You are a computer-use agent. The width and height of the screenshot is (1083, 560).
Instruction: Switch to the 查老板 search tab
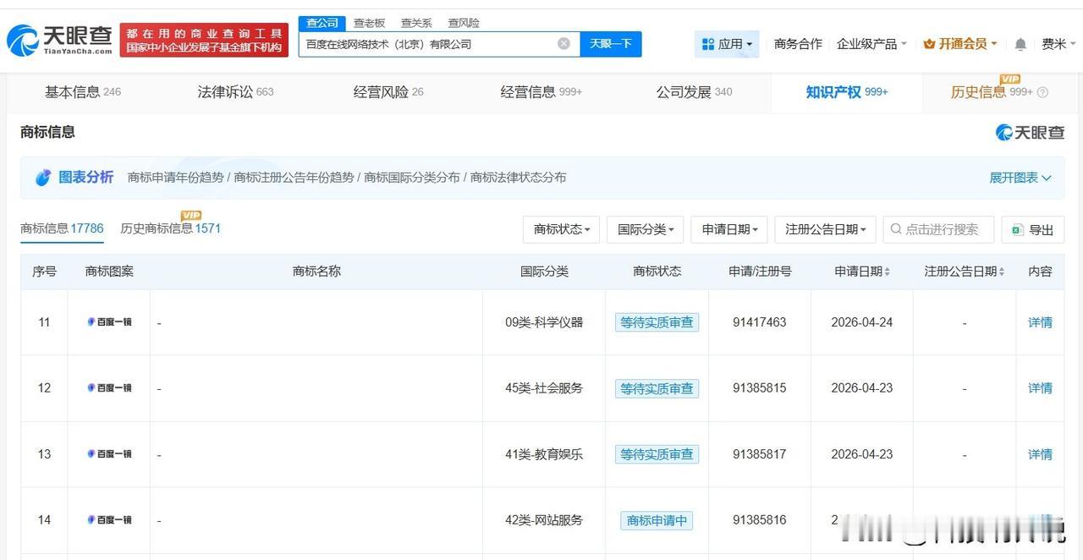[369, 23]
